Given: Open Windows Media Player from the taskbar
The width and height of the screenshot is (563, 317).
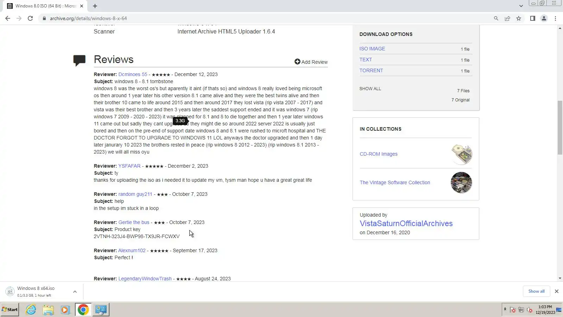Looking at the screenshot, I should coord(65,310).
